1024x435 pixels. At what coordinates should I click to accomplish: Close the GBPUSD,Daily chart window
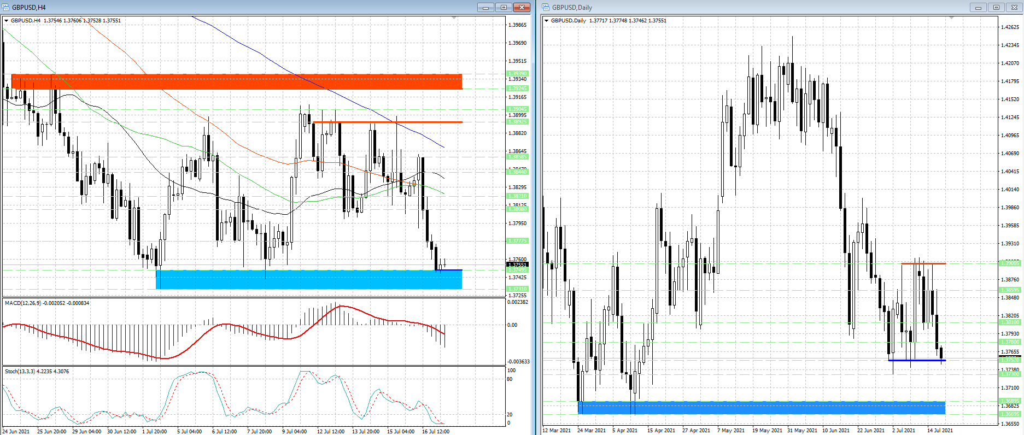1014,7
